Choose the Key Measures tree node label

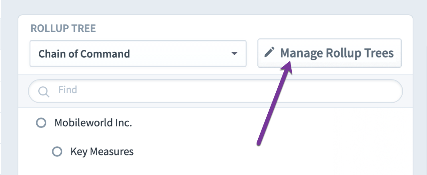tap(102, 151)
